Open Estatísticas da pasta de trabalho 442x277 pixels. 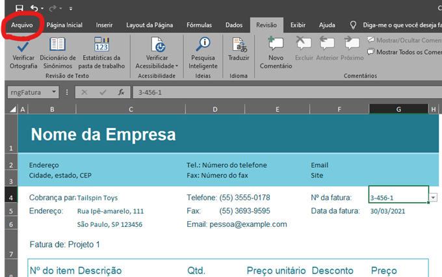[101, 45]
